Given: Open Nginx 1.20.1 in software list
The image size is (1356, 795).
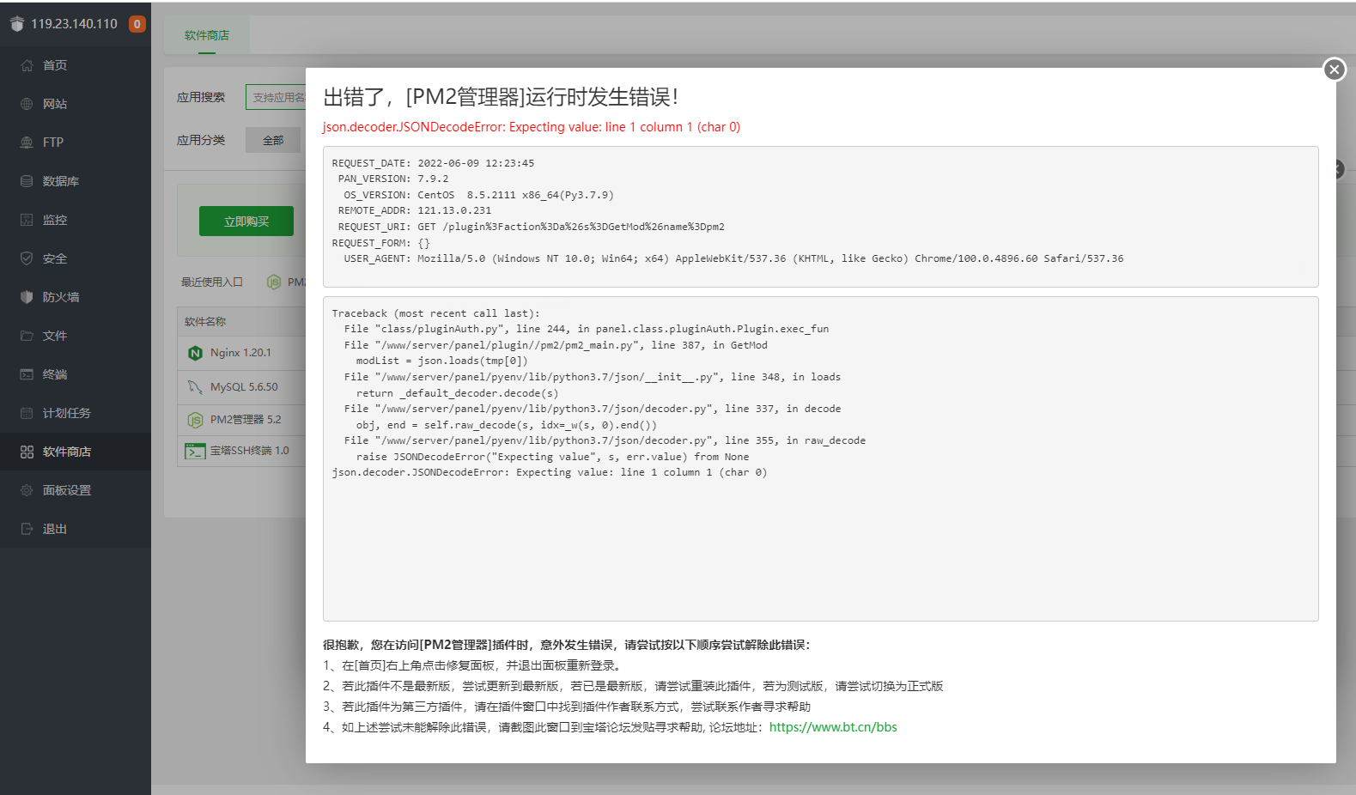Looking at the screenshot, I should (241, 353).
